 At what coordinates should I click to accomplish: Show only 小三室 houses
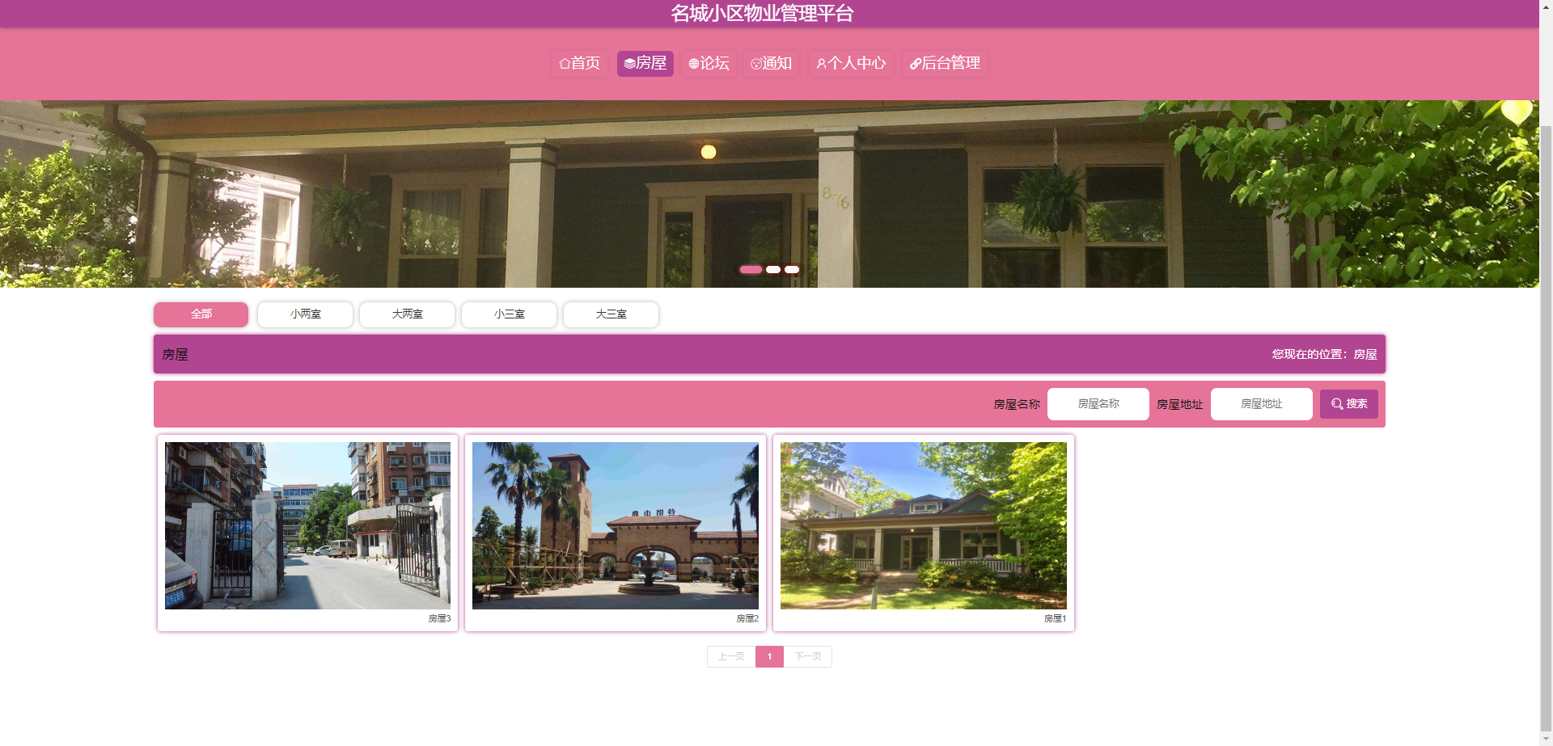click(x=509, y=314)
